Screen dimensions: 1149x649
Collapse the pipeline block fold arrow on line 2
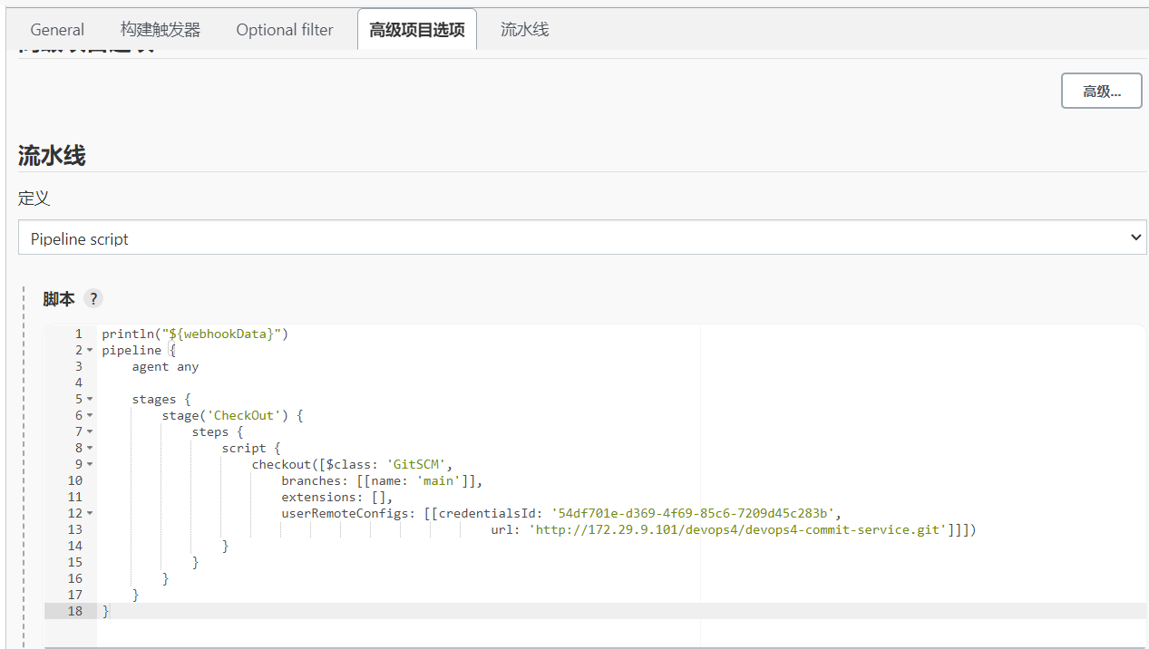[x=90, y=351]
